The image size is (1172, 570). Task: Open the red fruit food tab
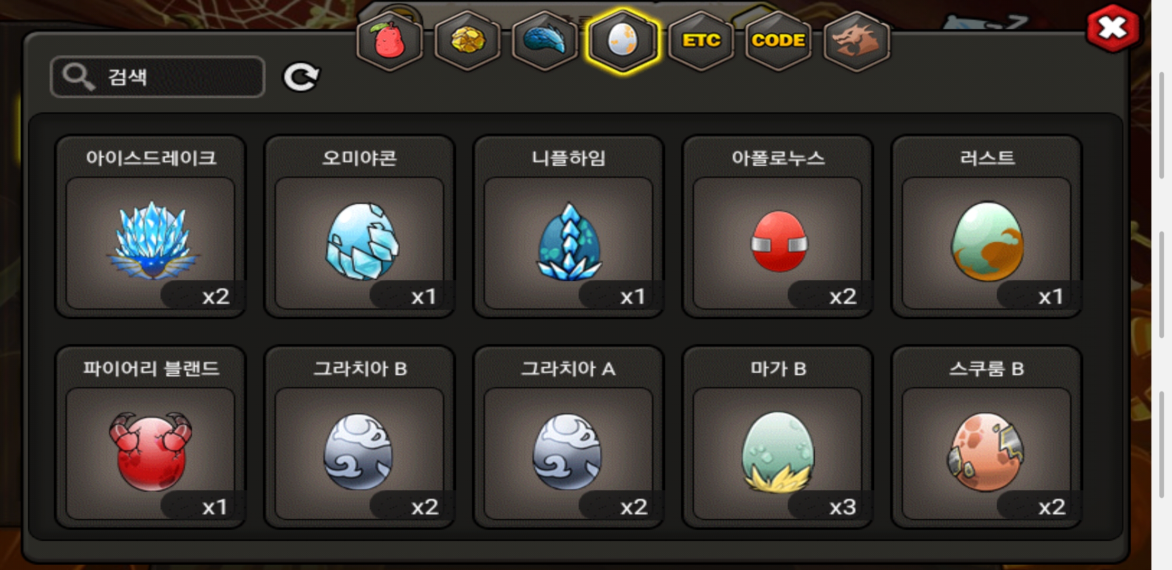[390, 41]
